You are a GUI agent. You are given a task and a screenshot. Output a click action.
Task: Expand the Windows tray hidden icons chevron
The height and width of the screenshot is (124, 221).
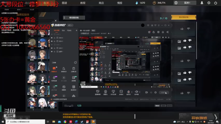pos(187,122)
